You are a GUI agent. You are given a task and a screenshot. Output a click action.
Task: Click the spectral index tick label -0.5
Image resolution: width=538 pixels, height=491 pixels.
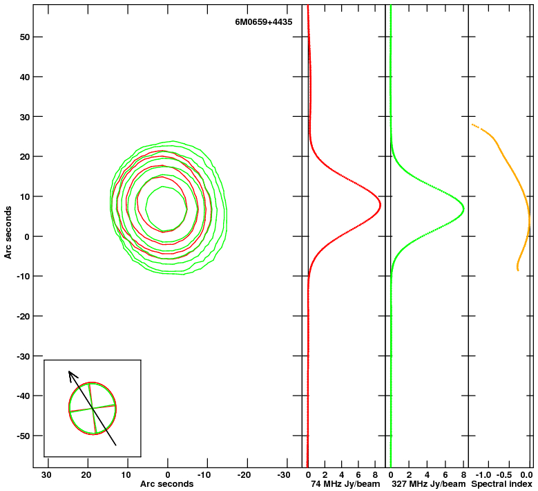click(x=504, y=475)
